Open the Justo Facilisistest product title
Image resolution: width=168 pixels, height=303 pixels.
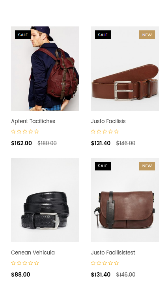(113, 252)
